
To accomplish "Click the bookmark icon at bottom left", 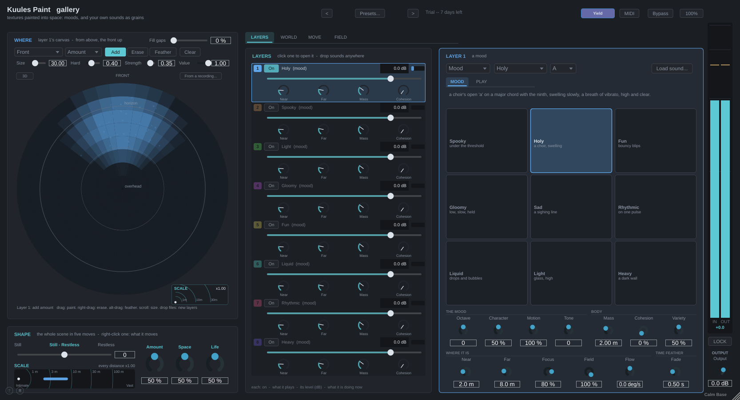I will pyautogui.click(x=20, y=391).
